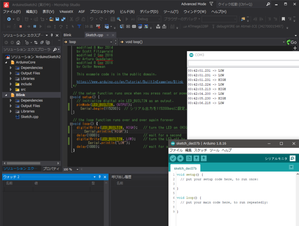
Task: Click the Open sketch up-arrow icon
Action: [197, 158]
